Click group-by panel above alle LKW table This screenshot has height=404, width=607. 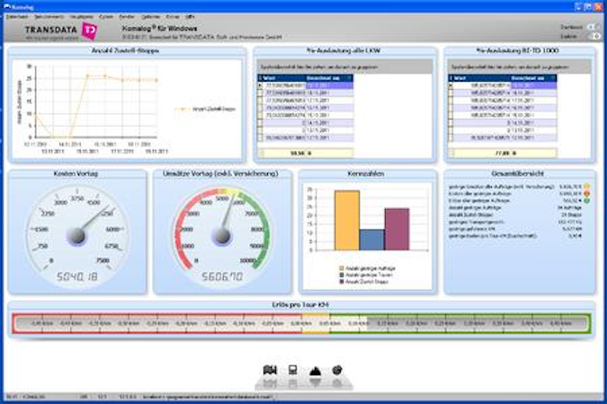(344, 66)
